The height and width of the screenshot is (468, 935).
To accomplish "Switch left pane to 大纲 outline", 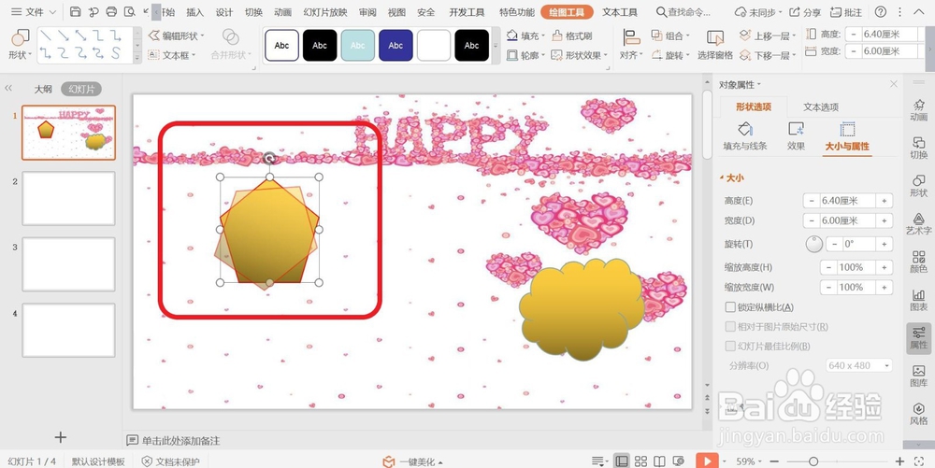I will (x=43, y=90).
